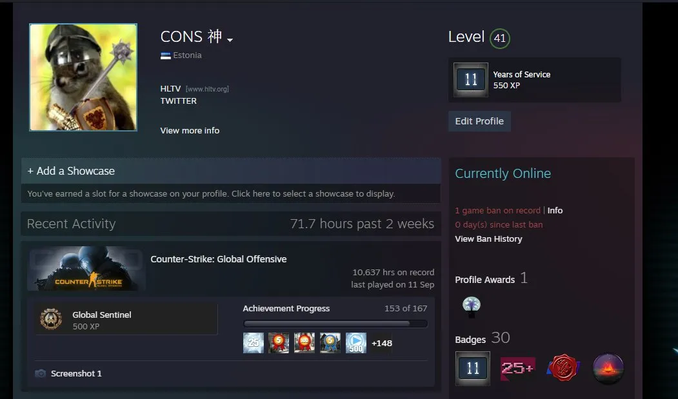The height and width of the screenshot is (399, 678).
Task: Open the round volcano badge
Action: click(x=608, y=368)
